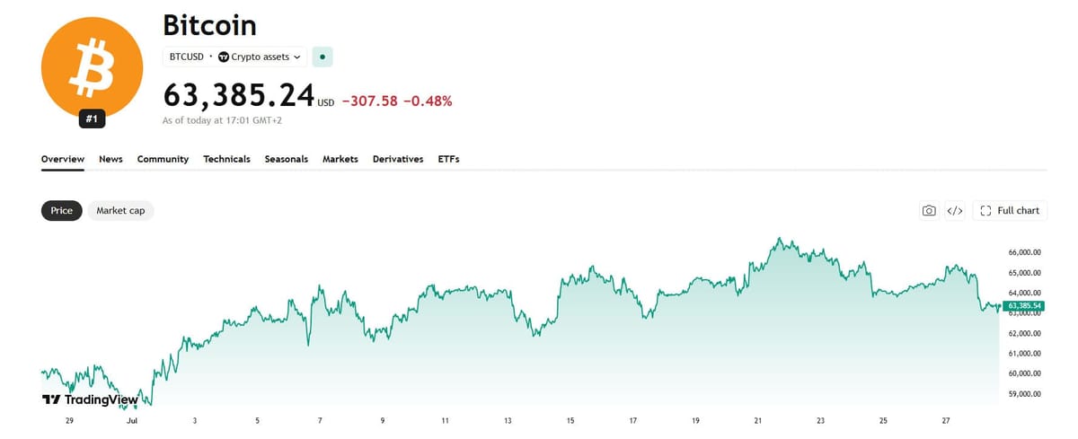This screenshot has width=1078, height=439.
Task: Switch chart to Market cap
Action: click(x=120, y=210)
